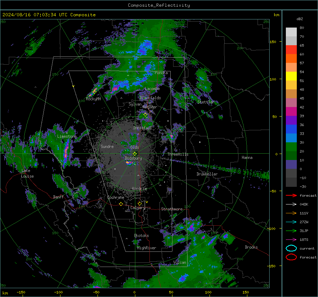Click the storm cell south of Didsbury
Image resolution: width=318 pixels, height=297 pixels.
pos(129,162)
